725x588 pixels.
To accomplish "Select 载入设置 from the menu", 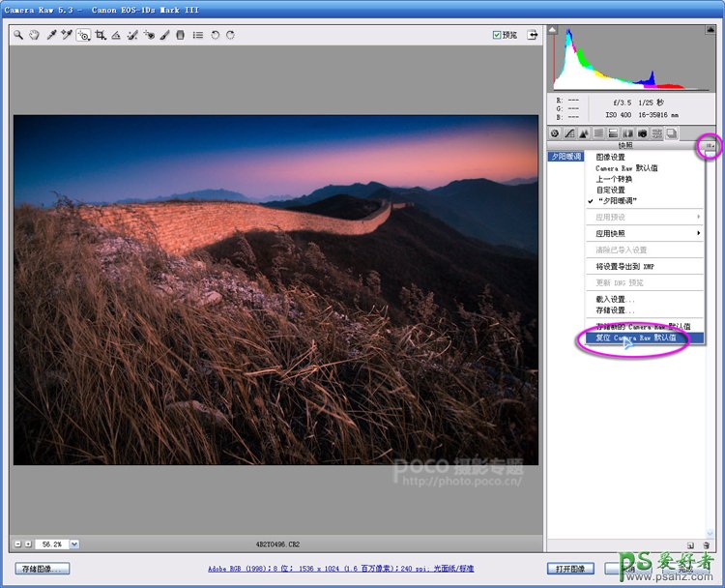I will [x=616, y=299].
